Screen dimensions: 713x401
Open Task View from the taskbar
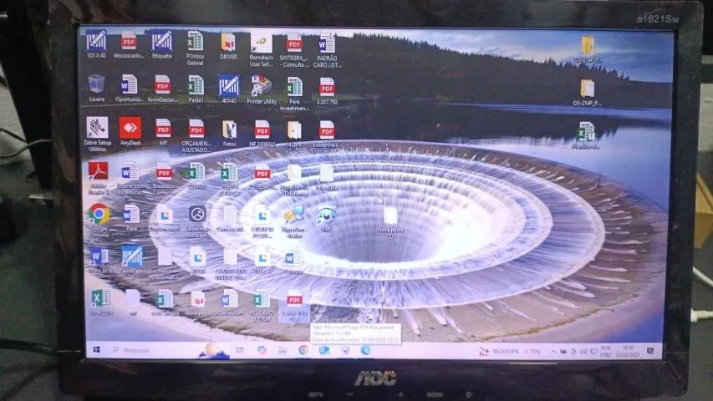coord(240,350)
